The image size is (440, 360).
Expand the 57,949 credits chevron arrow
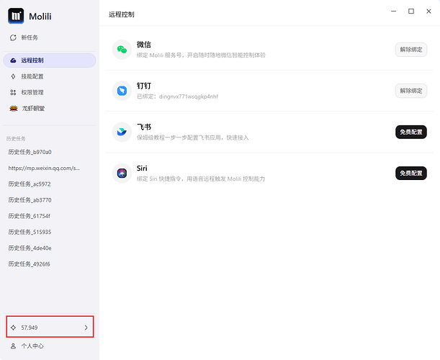[x=86, y=328]
